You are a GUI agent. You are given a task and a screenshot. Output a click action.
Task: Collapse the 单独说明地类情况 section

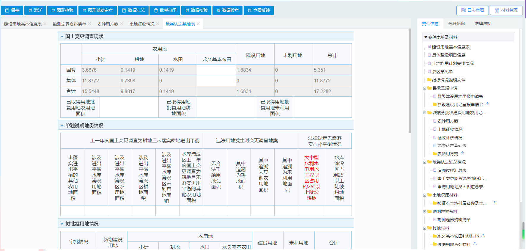pos(62,126)
